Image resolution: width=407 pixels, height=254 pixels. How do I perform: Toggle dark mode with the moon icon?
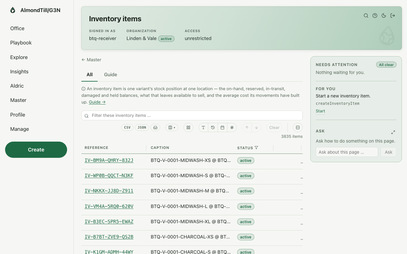coord(384,16)
